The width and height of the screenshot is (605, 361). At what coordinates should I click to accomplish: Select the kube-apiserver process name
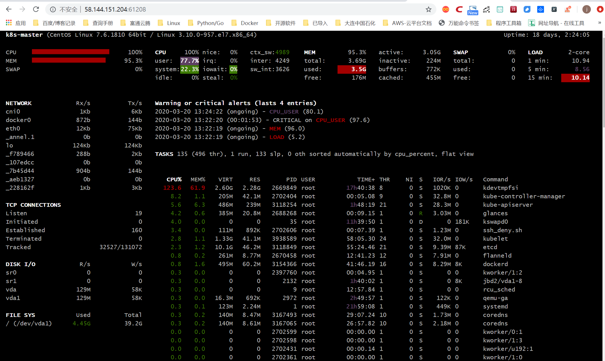pyautogui.click(x=508, y=205)
